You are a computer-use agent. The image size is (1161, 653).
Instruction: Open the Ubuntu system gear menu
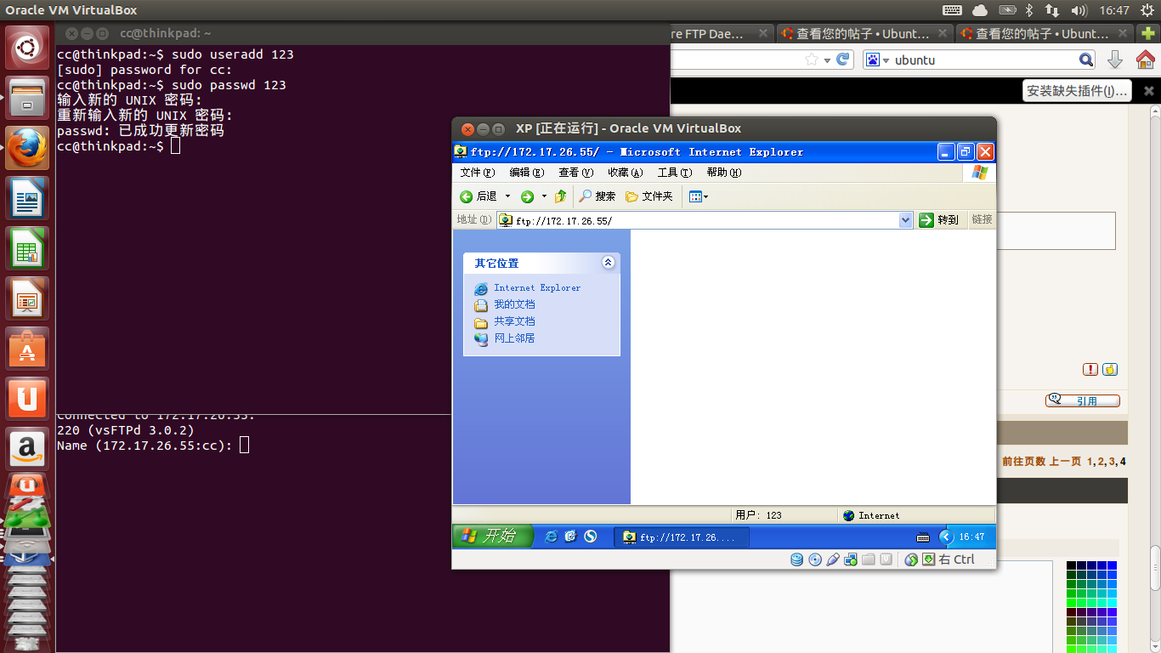pyautogui.click(x=1147, y=10)
